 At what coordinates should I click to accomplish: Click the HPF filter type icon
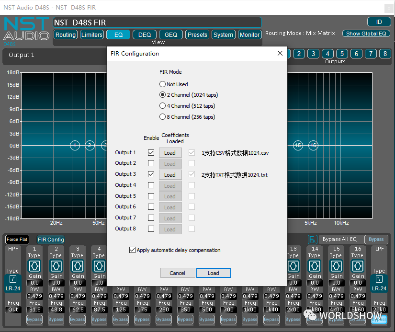(x=13, y=279)
